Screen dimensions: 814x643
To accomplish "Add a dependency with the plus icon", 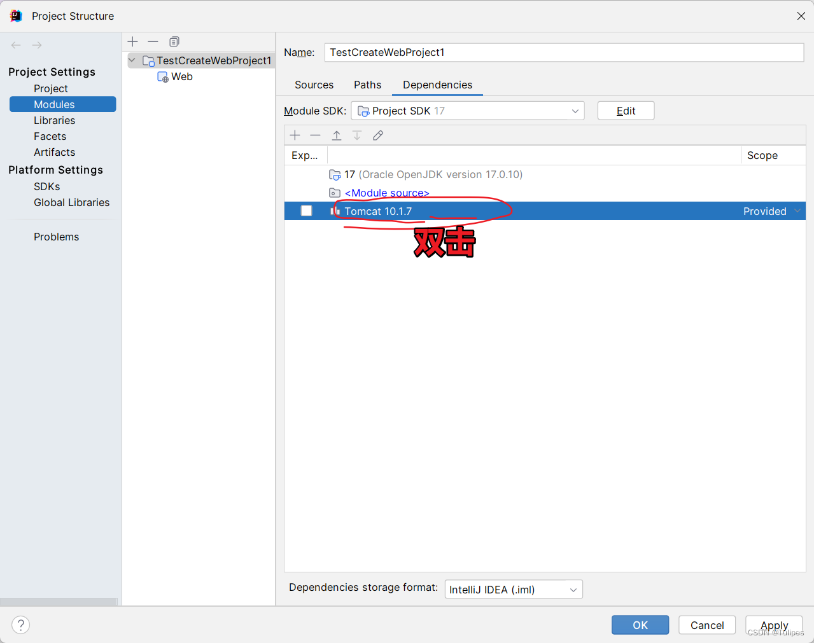I will pyautogui.click(x=295, y=135).
